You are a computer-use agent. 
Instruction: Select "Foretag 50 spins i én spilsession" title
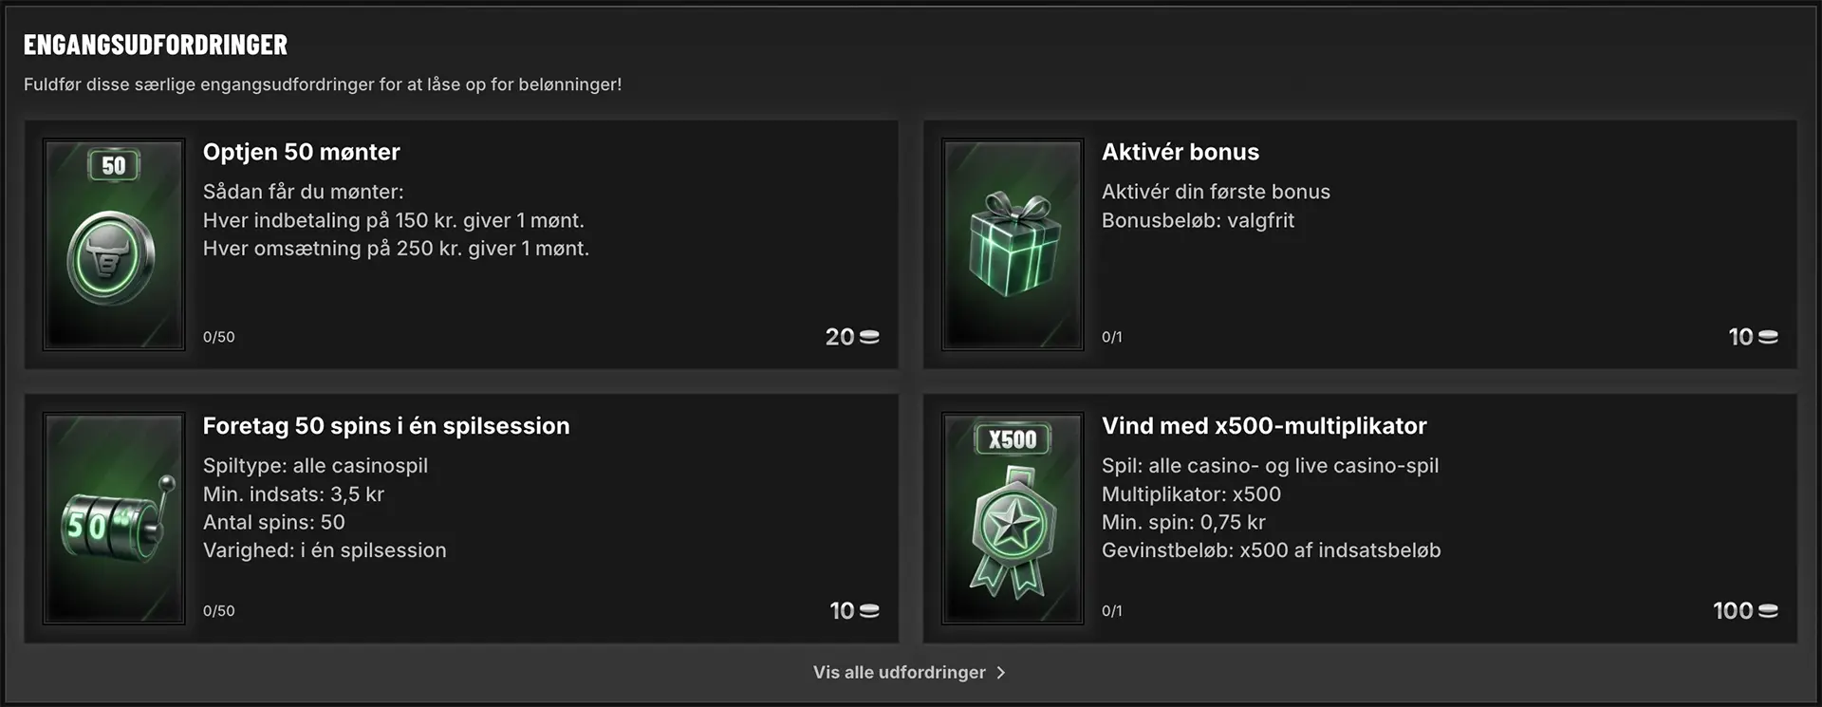386,426
